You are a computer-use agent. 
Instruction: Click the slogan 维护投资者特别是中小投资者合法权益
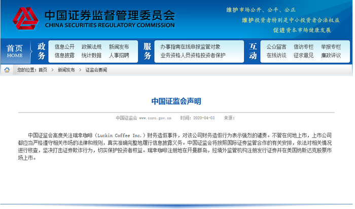(291, 20)
